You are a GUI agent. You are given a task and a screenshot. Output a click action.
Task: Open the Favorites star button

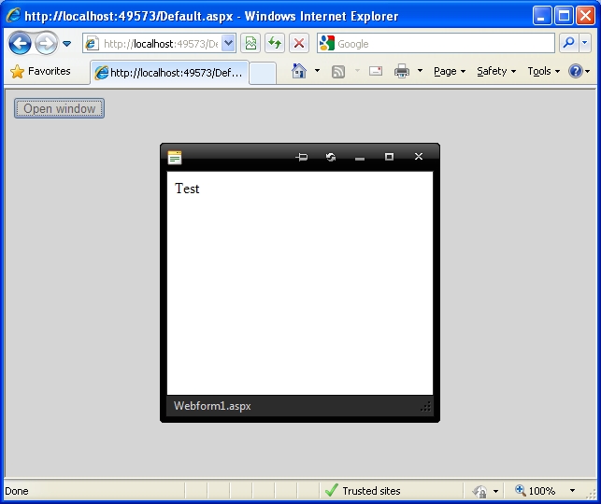[x=40, y=71]
